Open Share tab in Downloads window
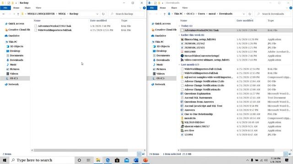Viewport: 293px width, 164px height. point(174,8)
